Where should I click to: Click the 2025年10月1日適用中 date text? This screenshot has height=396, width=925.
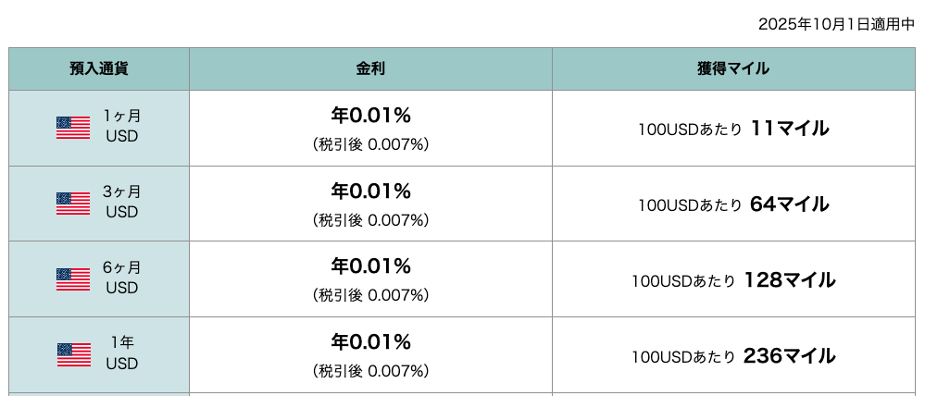pyautogui.click(x=836, y=24)
